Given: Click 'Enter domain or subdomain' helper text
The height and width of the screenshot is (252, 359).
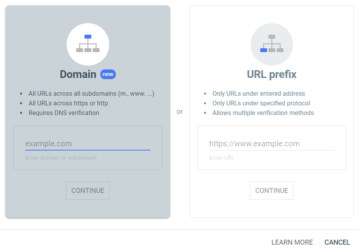Looking at the screenshot, I should (61, 158).
